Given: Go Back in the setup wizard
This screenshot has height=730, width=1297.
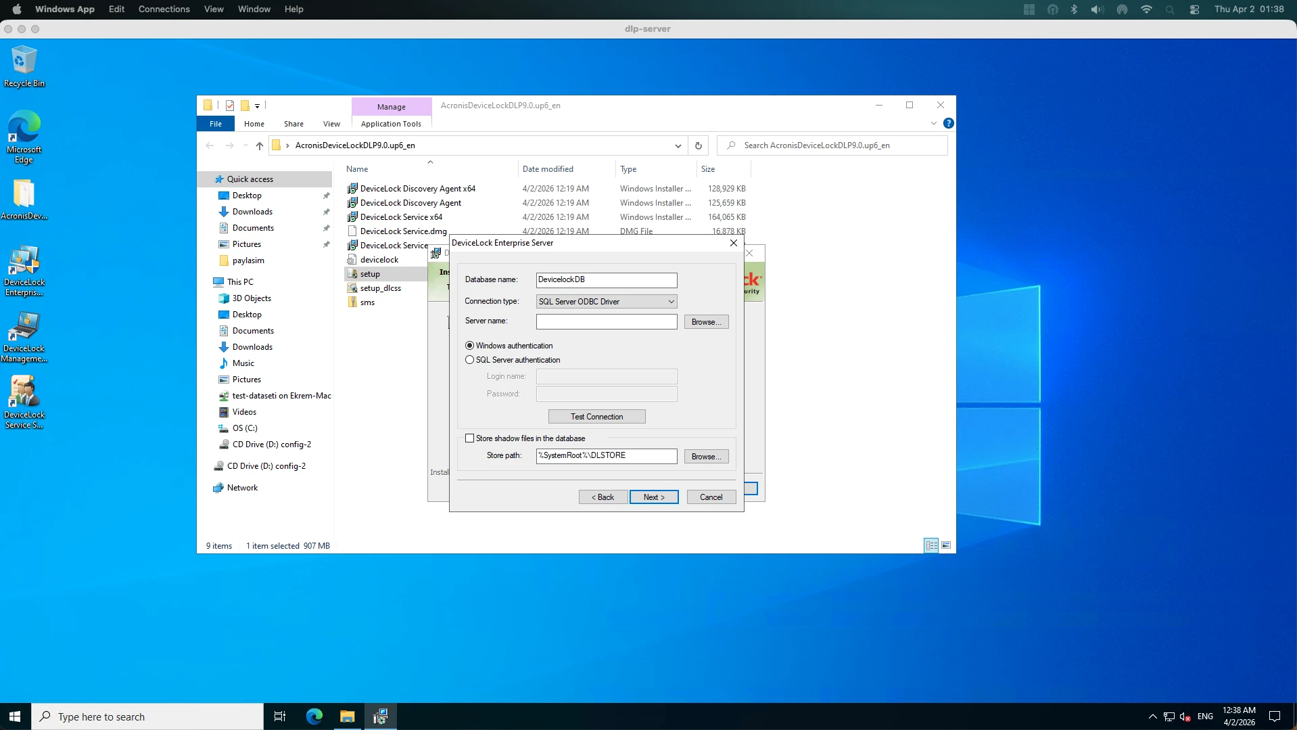Looking at the screenshot, I should pyautogui.click(x=603, y=497).
